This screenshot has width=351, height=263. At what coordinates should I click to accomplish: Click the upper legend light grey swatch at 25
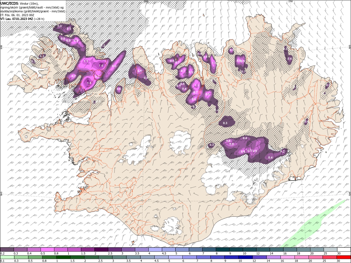click(330, 250)
